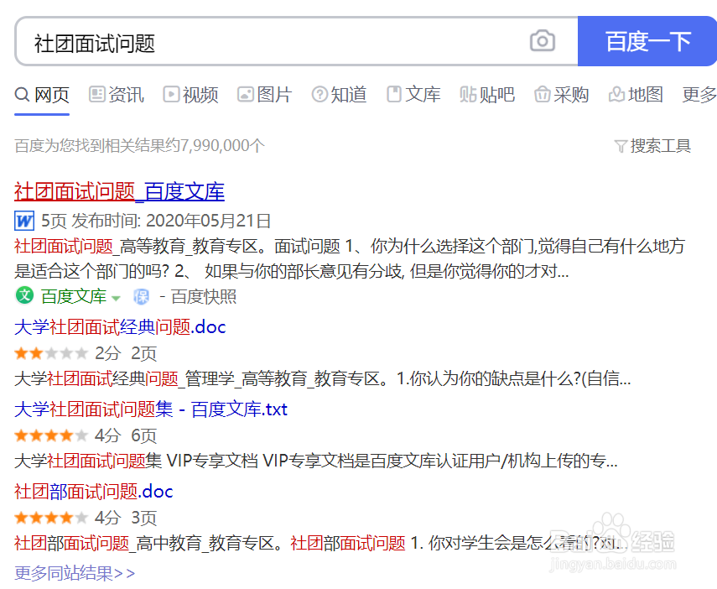Click snippet 大学社团面试经典问题_管理学

pos(323,379)
